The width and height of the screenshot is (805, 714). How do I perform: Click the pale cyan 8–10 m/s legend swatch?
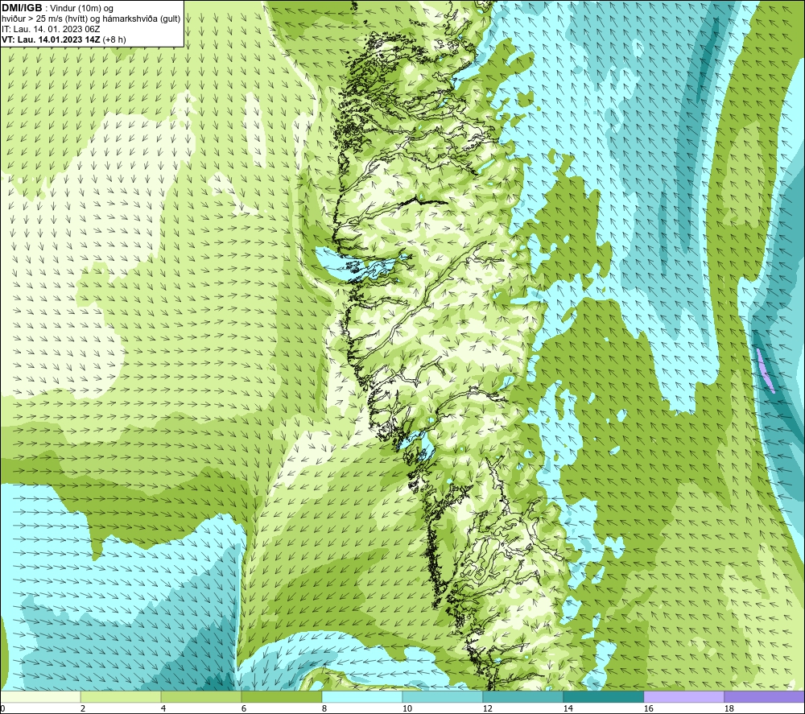[362, 697]
